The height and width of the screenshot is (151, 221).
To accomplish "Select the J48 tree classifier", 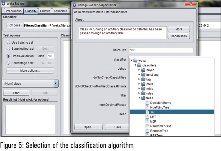I will [153, 112].
